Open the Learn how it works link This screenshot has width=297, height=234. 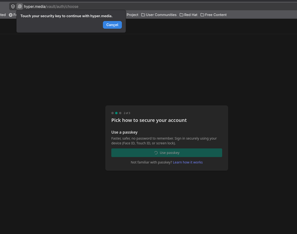pos(187,163)
